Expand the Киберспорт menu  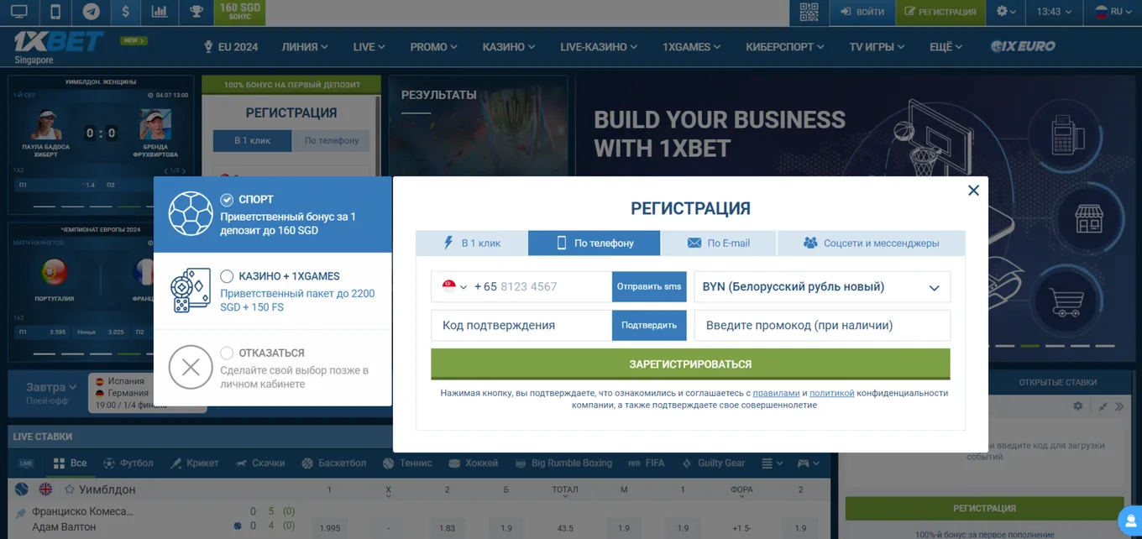[785, 47]
